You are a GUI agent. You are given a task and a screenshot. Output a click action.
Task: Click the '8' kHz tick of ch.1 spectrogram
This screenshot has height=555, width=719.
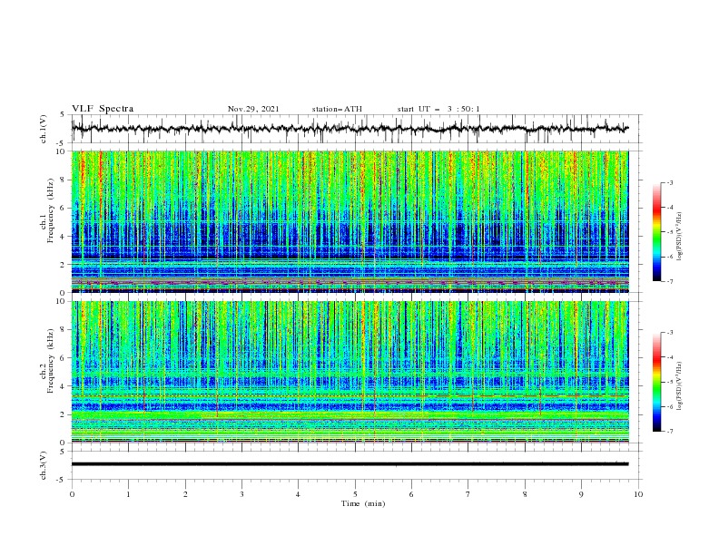pyautogui.click(x=64, y=180)
